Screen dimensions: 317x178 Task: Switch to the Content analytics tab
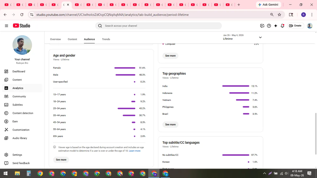click(x=72, y=39)
